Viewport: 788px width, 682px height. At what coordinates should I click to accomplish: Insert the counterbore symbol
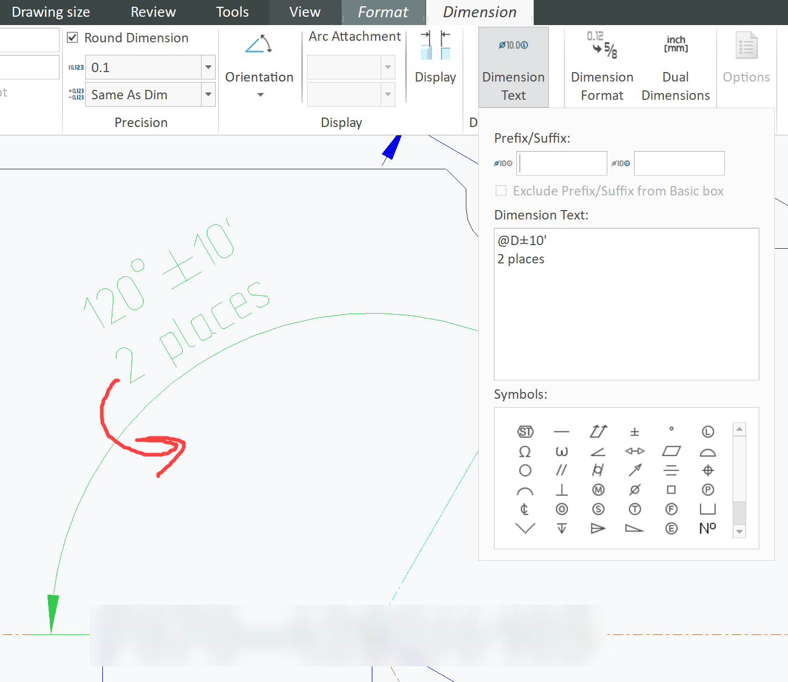click(x=708, y=509)
